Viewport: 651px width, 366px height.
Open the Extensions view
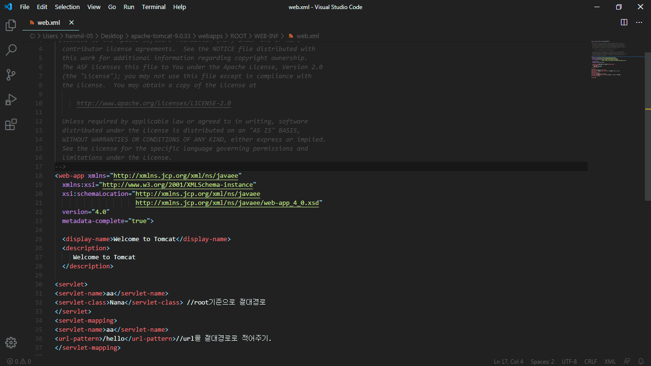10,124
